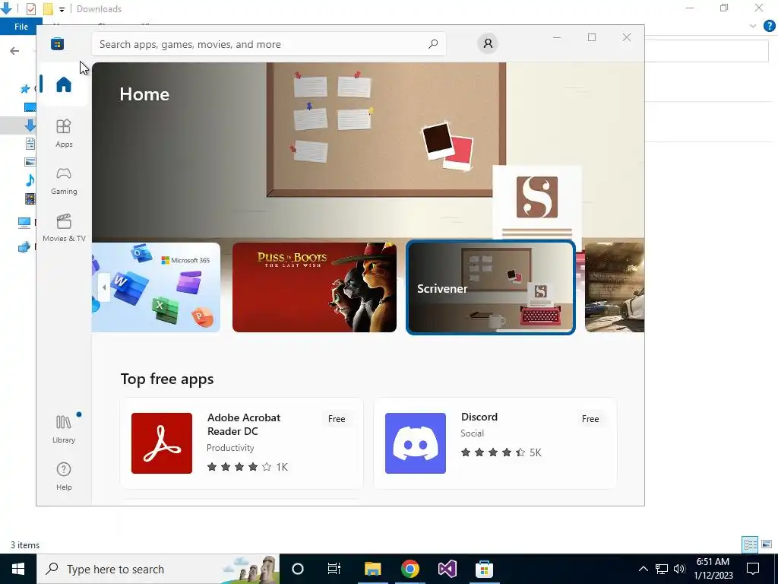Image resolution: width=778 pixels, height=584 pixels.
Task: Open File Explorer from taskbar
Action: point(372,569)
